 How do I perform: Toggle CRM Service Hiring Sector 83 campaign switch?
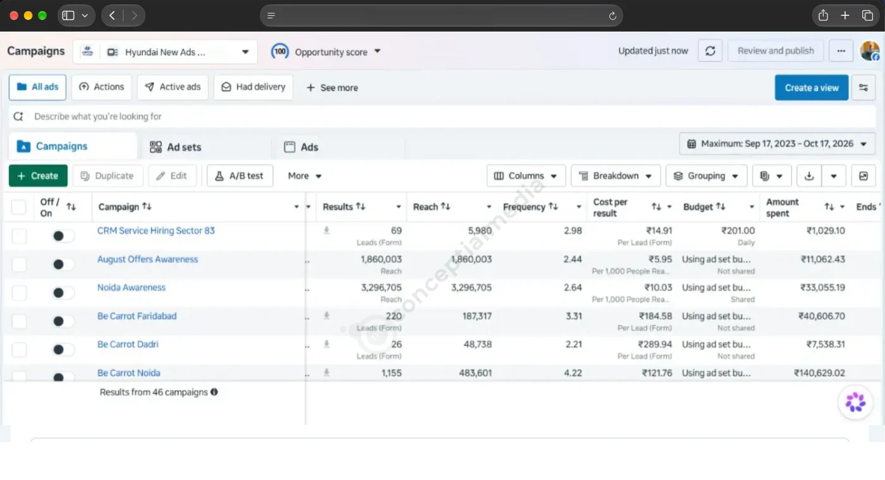(x=63, y=236)
